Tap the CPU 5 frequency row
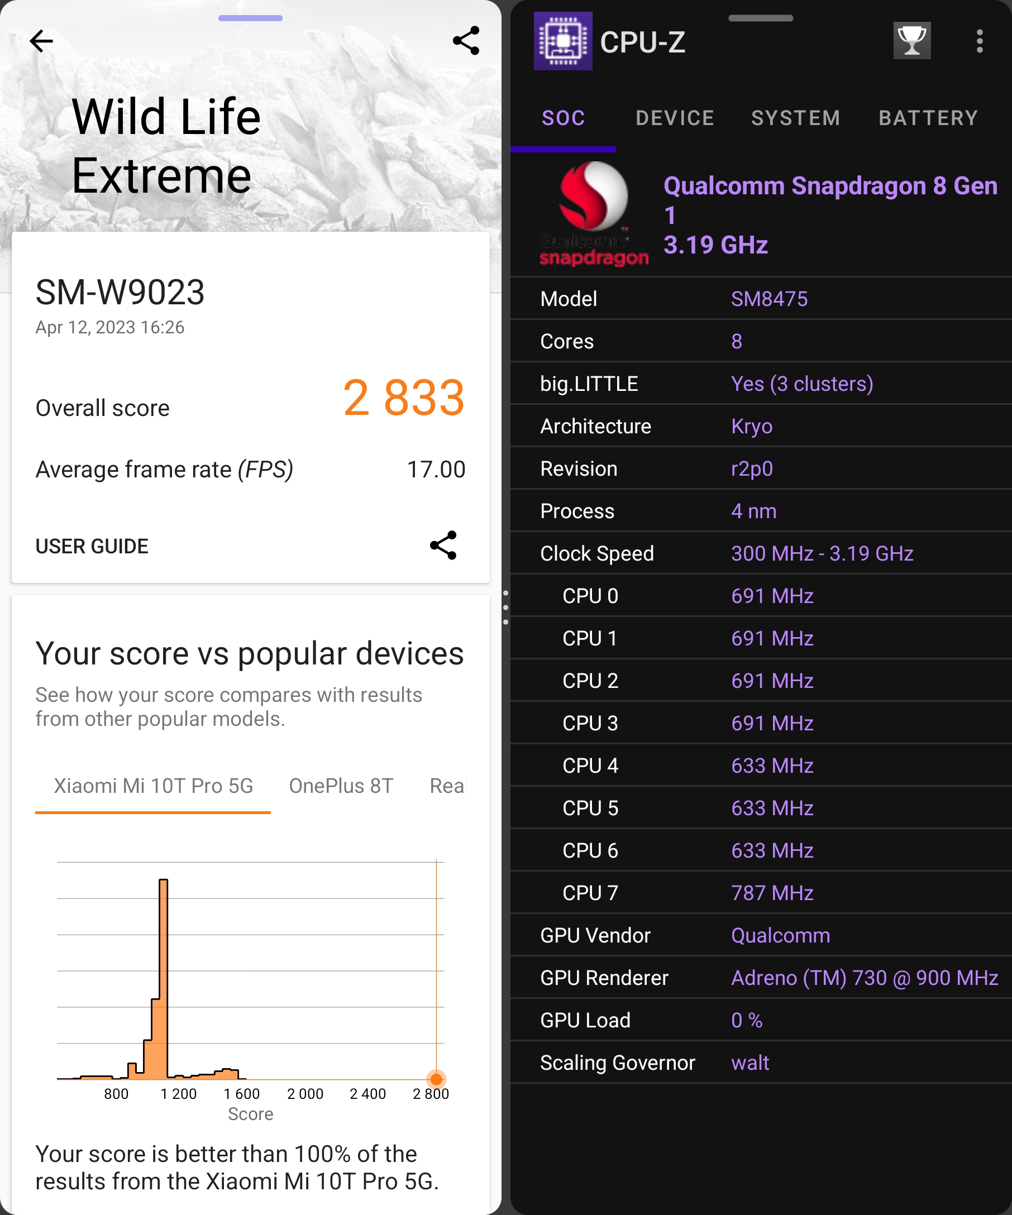The width and height of the screenshot is (1012, 1215). (761, 809)
